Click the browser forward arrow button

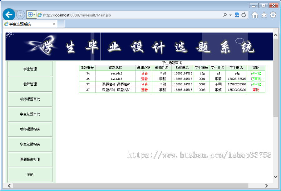pos(20,15)
